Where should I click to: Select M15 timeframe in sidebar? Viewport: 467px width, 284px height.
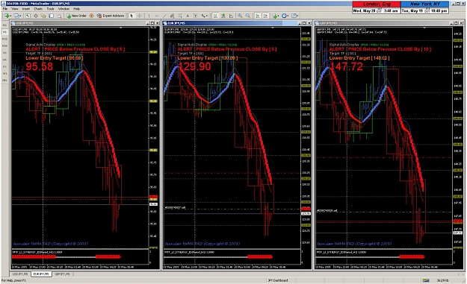(4, 39)
